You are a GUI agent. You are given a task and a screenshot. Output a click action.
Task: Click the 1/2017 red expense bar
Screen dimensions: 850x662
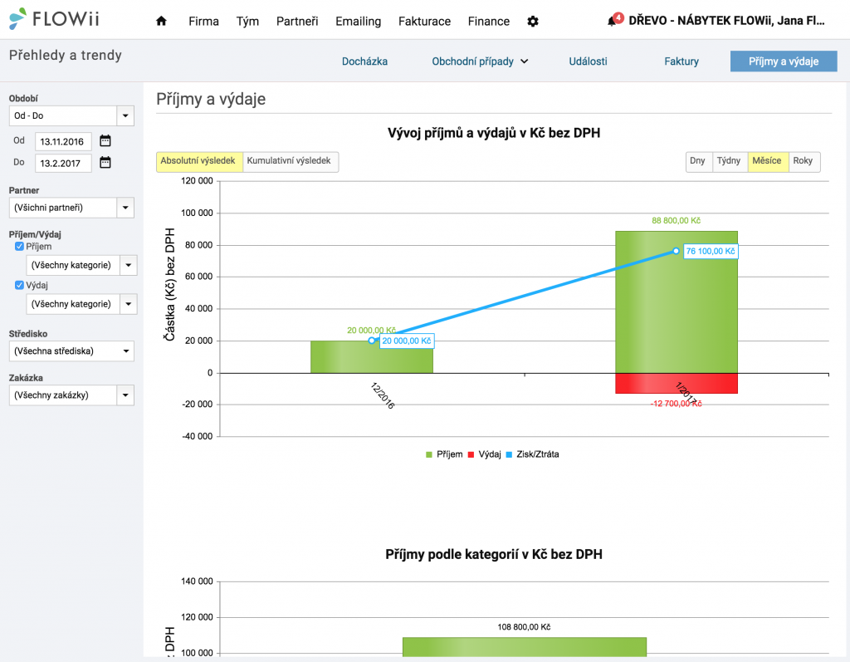[x=677, y=383]
